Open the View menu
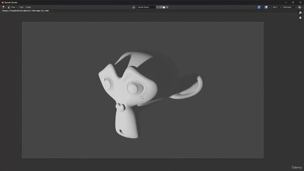 tap(21, 7)
